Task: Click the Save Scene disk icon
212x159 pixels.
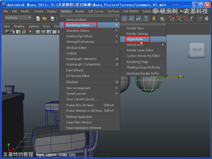Action: (x=52, y=18)
